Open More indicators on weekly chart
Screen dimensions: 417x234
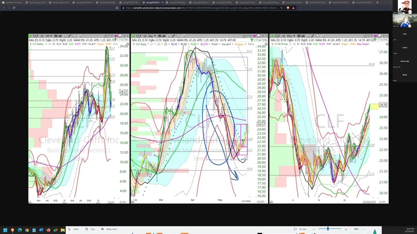[x=116, y=44]
